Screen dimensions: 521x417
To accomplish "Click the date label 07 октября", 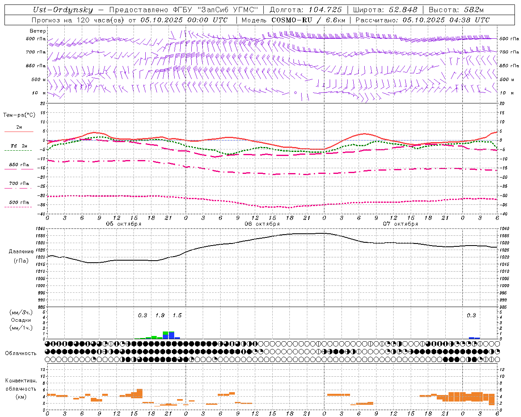I will (401, 224).
